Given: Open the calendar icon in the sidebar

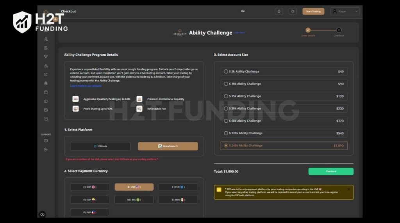Looking at the screenshot, I should click(x=46, y=92).
